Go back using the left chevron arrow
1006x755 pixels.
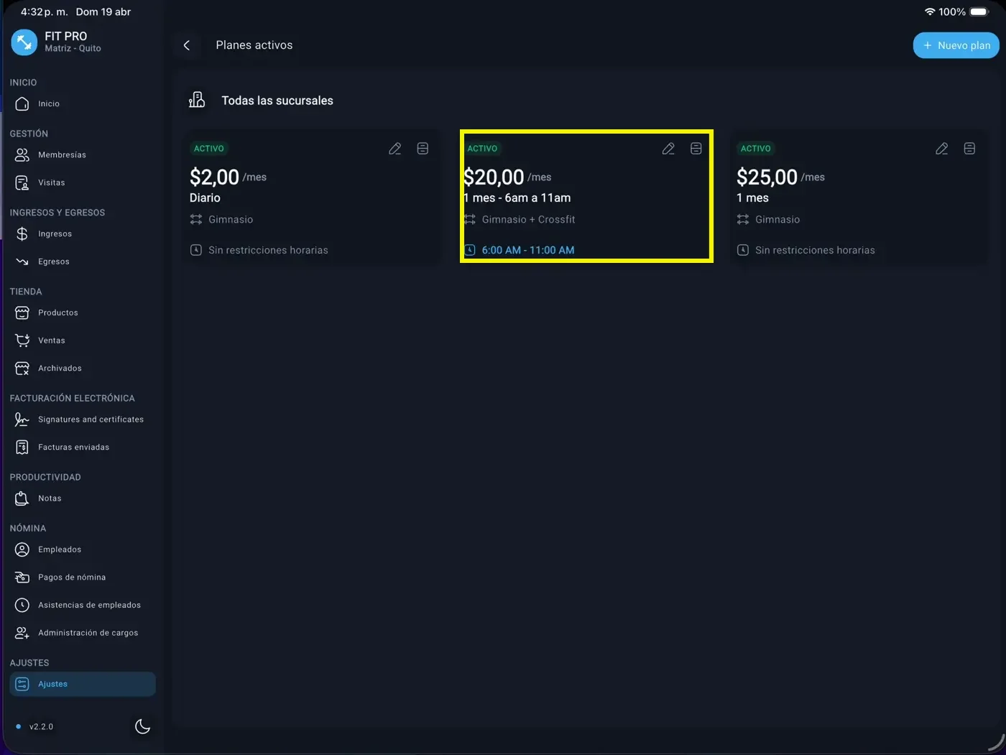[x=187, y=45]
